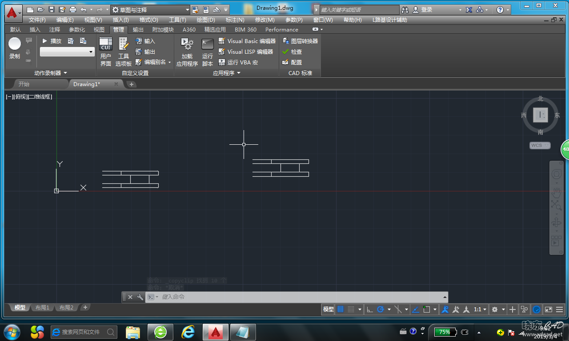Image resolution: width=569 pixels, height=341 pixels.
Task: Toggle auto-scale annotation icon in status bar
Action: 456,309
